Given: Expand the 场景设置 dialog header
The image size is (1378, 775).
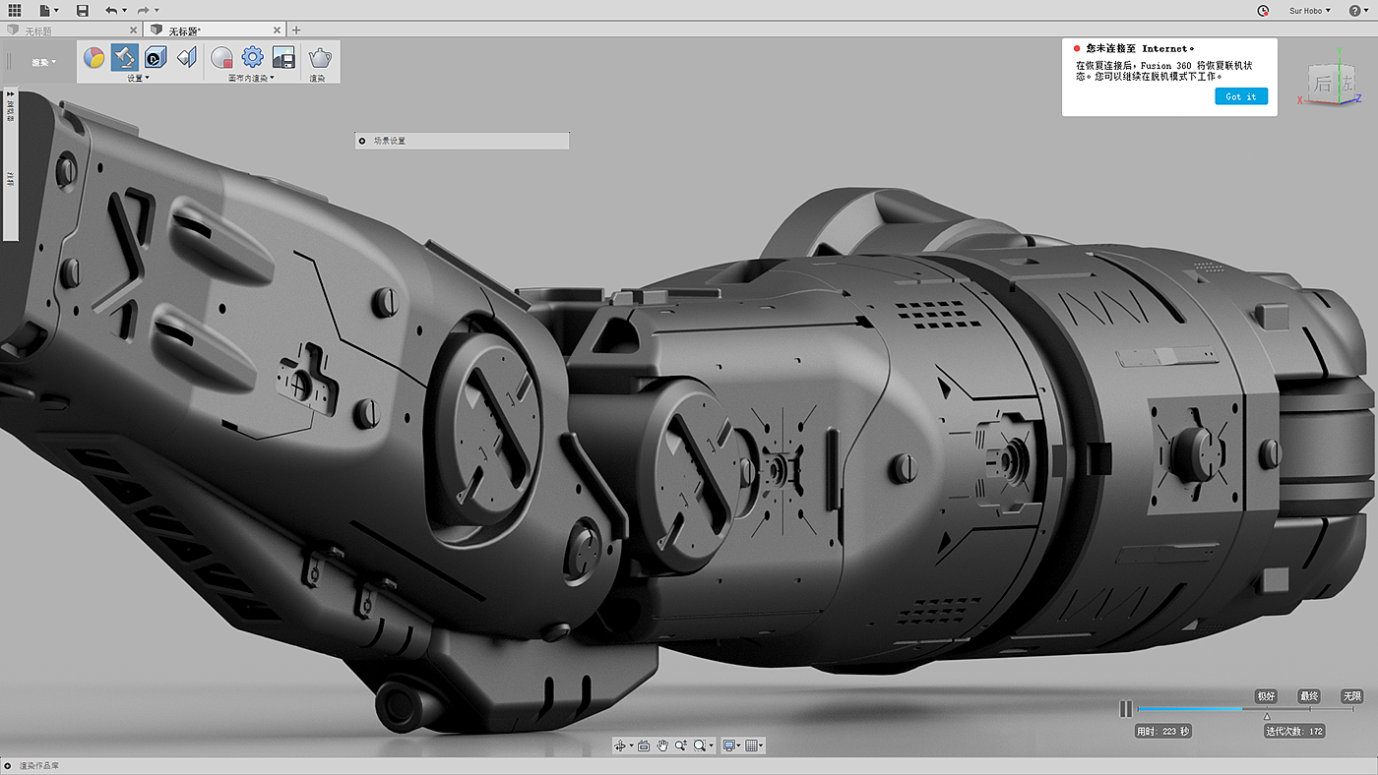Looking at the screenshot, I should point(462,141).
